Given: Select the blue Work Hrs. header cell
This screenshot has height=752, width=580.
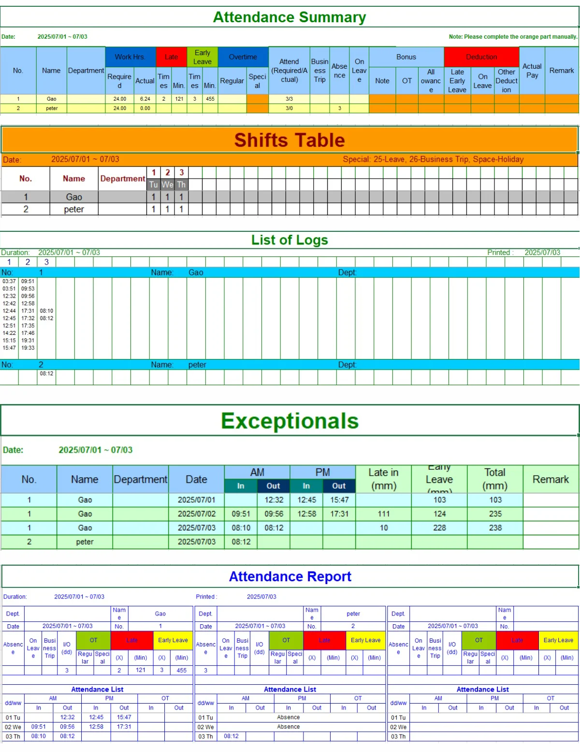Looking at the screenshot, I should pos(130,57).
